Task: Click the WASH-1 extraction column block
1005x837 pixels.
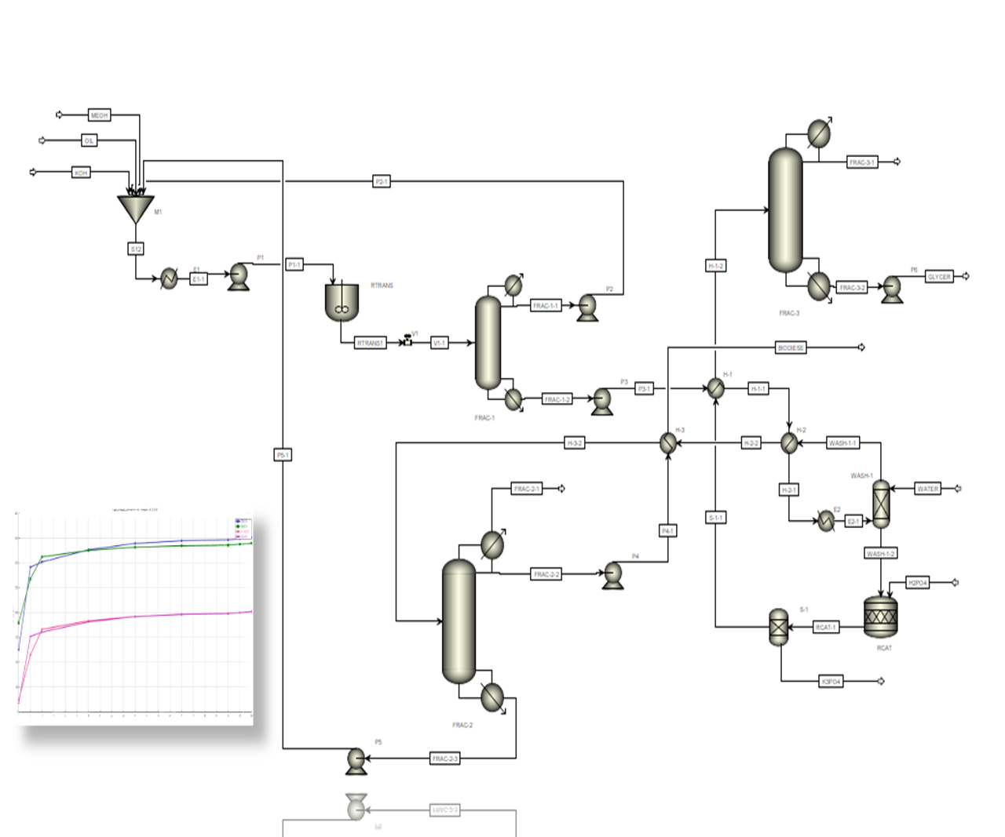Action: click(881, 504)
